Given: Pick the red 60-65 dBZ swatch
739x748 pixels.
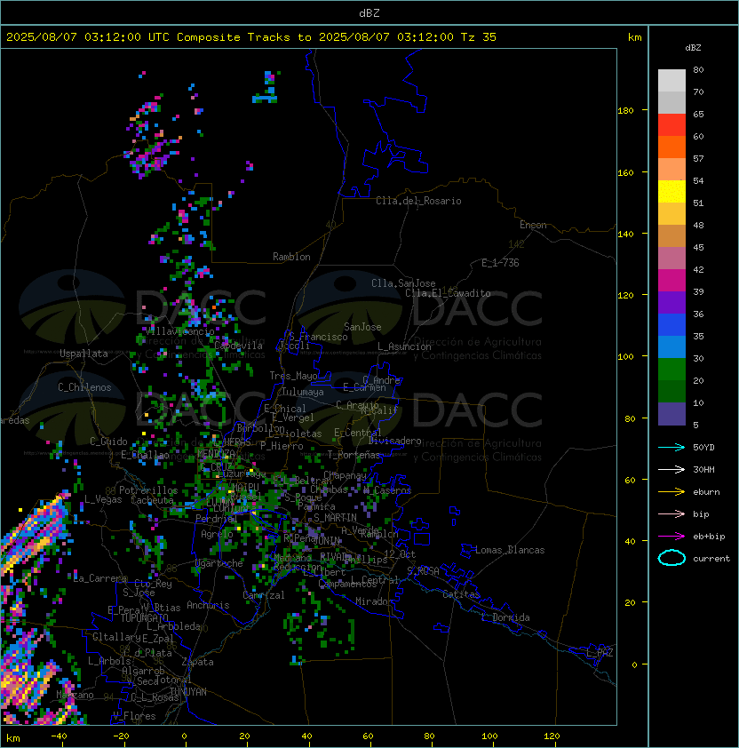Looking at the screenshot, I should (x=671, y=125).
